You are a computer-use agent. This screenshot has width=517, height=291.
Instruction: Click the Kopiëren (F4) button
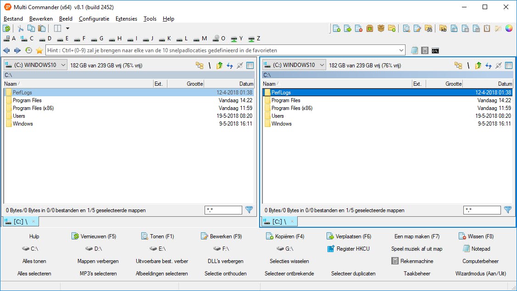(285, 236)
